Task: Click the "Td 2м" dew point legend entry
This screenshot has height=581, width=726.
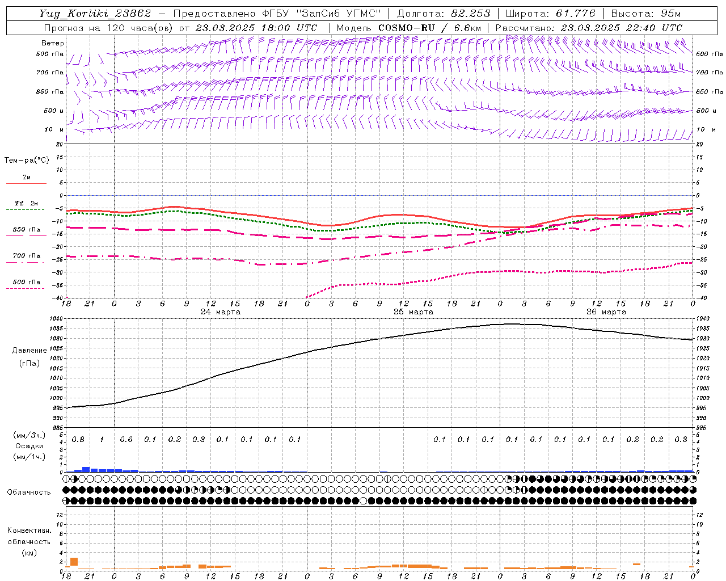Action: [x=27, y=203]
